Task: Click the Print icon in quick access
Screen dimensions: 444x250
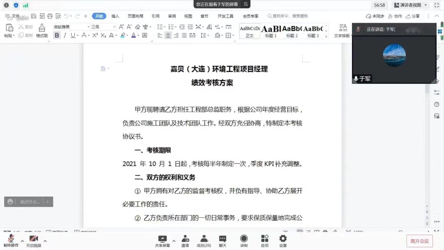Action: 50,16
